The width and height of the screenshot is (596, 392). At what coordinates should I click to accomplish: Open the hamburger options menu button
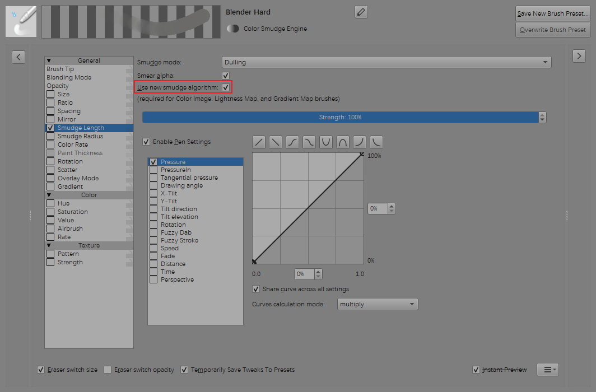tap(548, 370)
